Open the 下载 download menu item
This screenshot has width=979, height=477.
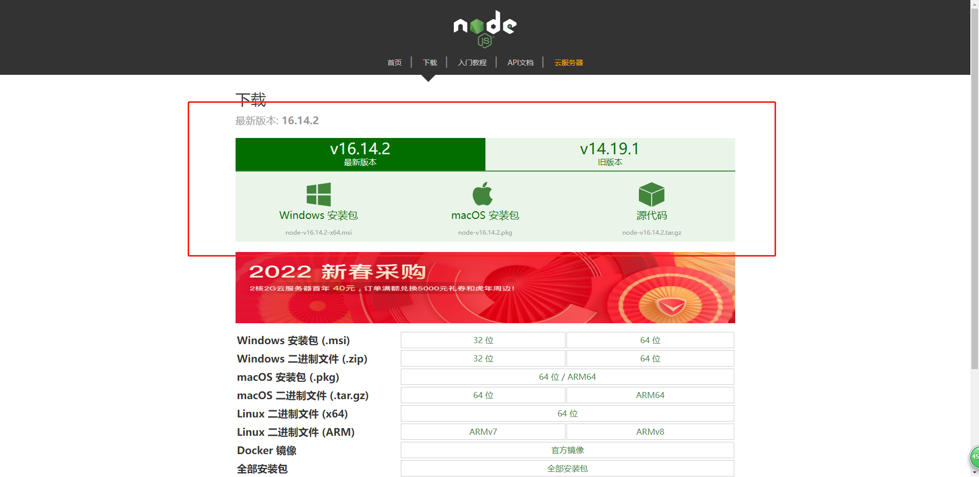[x=430, y=63]
